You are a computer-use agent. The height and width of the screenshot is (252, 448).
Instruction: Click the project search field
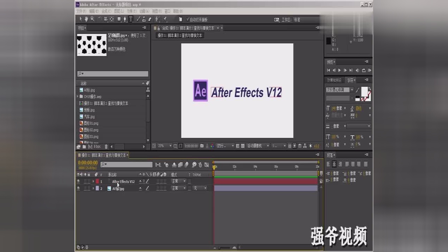113,74
